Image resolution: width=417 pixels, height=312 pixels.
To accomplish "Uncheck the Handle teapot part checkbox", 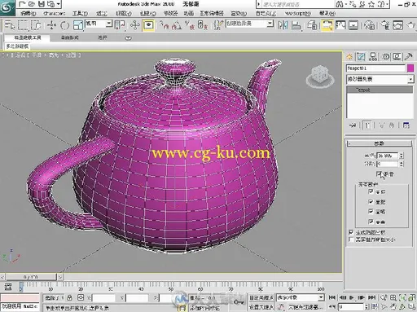I will pyautogui.click(x=371, y=202).
